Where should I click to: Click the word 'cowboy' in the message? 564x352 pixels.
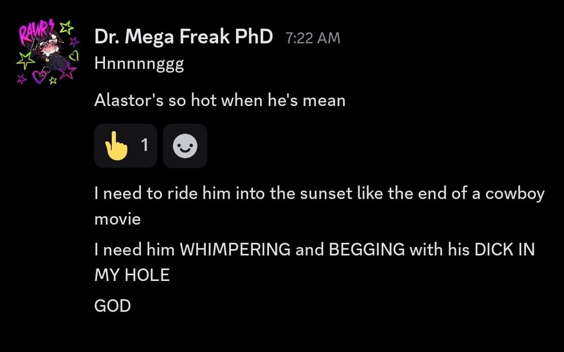[515, 195]
